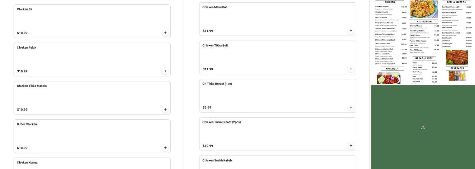Add Chicken Tikka Boti using plus icon
Viewport: 475px width, 169px height.
click(351, 69)
